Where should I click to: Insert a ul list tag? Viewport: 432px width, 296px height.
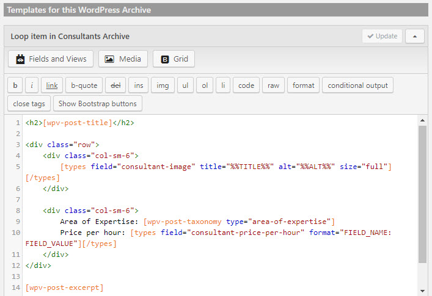[185, 85]
